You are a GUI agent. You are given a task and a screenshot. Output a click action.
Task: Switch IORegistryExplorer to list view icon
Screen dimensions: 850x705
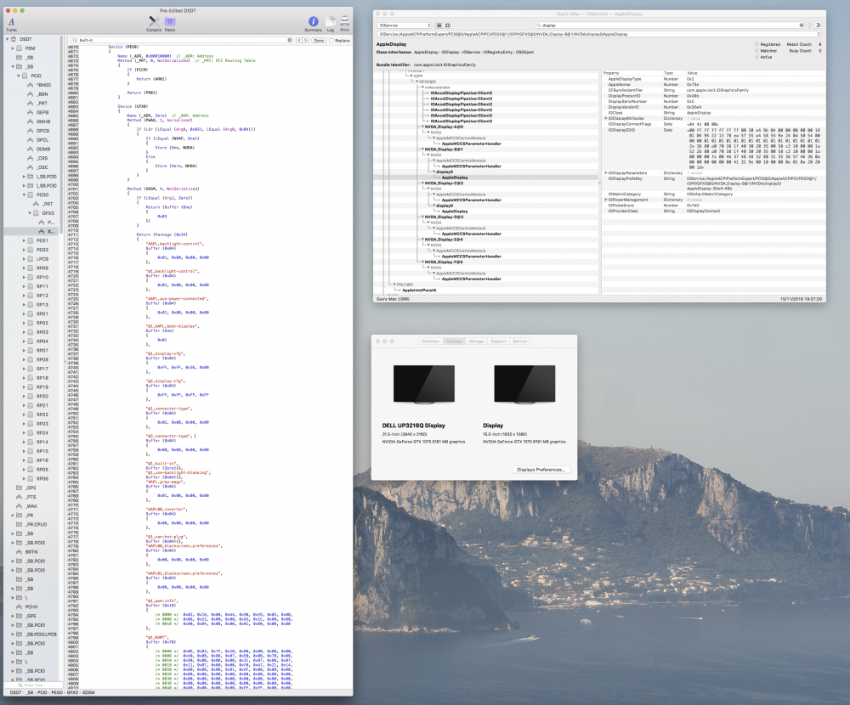[x=439, y=25]
